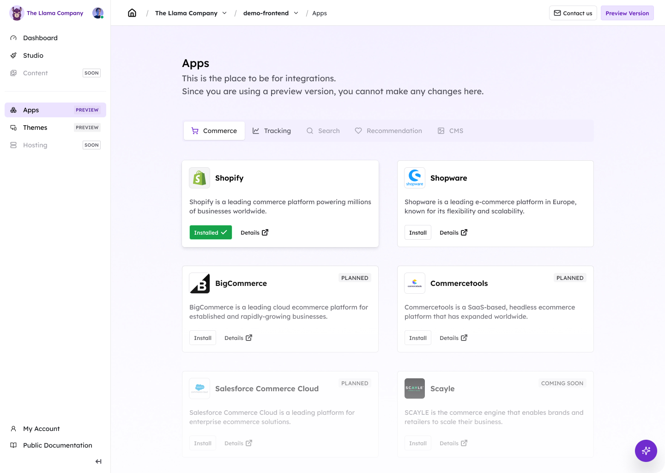Click the green online status dot on avatar
665x473 pixels.
coord(102,17)
